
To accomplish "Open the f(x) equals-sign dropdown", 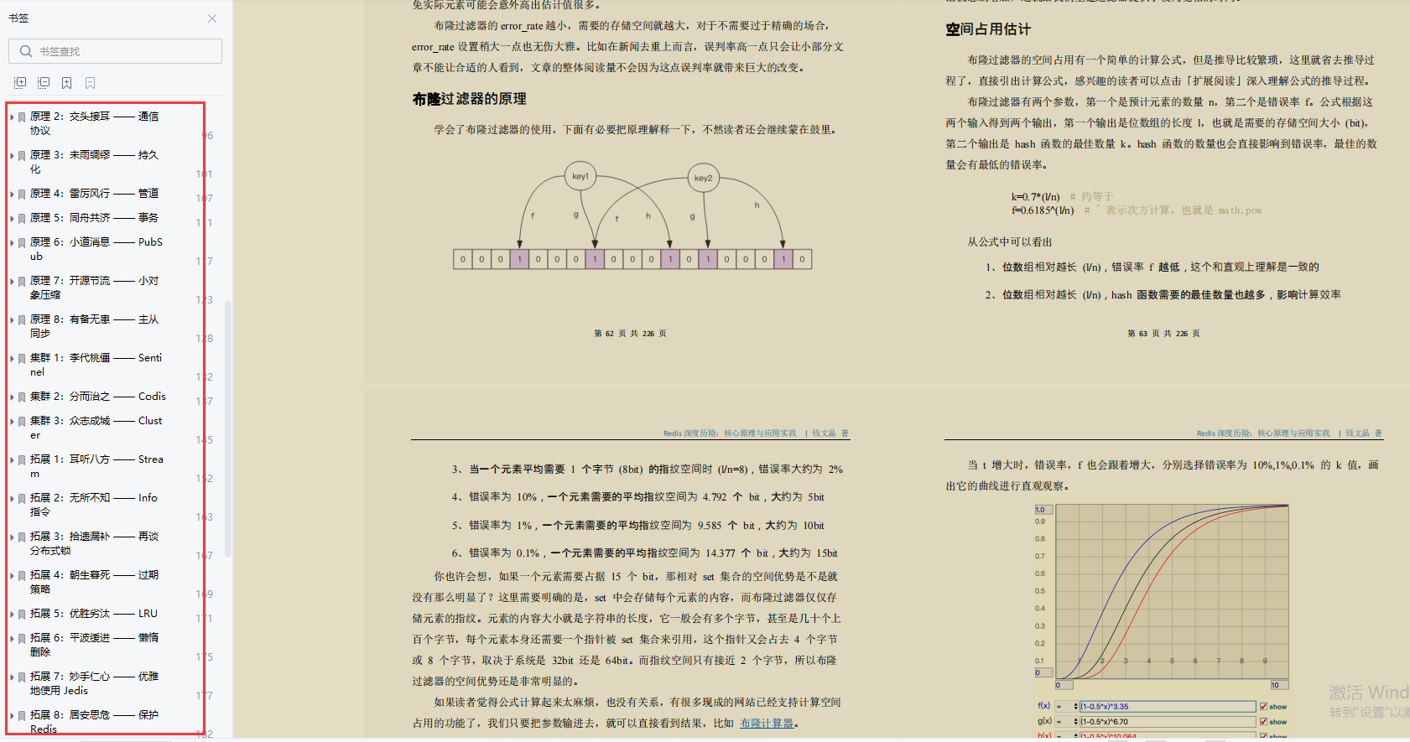I will point(1067,707).
